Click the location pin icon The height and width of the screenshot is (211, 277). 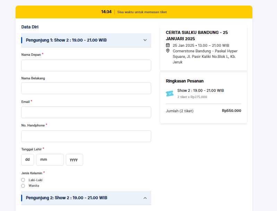click(168, 51)
